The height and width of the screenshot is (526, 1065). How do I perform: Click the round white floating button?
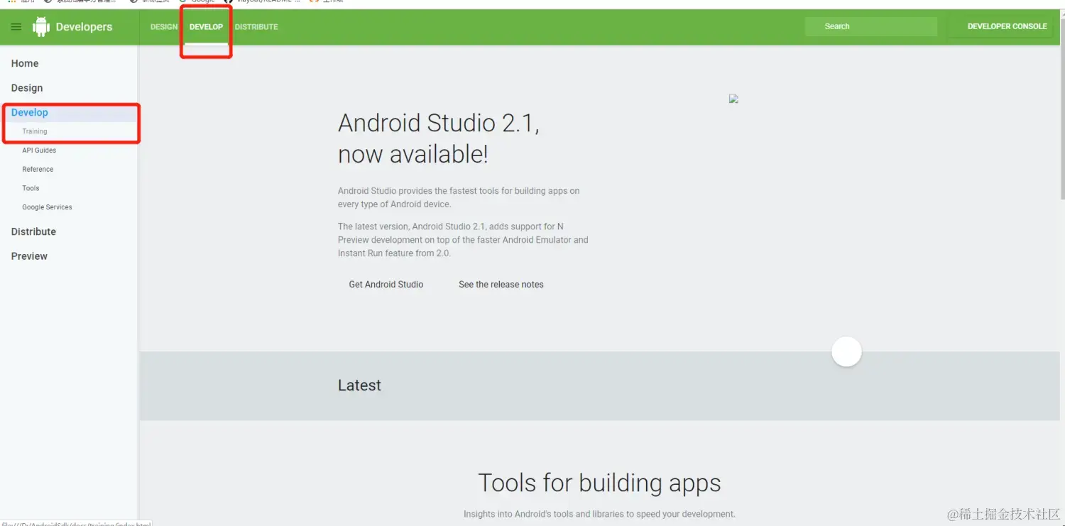[x=846, y=351]
